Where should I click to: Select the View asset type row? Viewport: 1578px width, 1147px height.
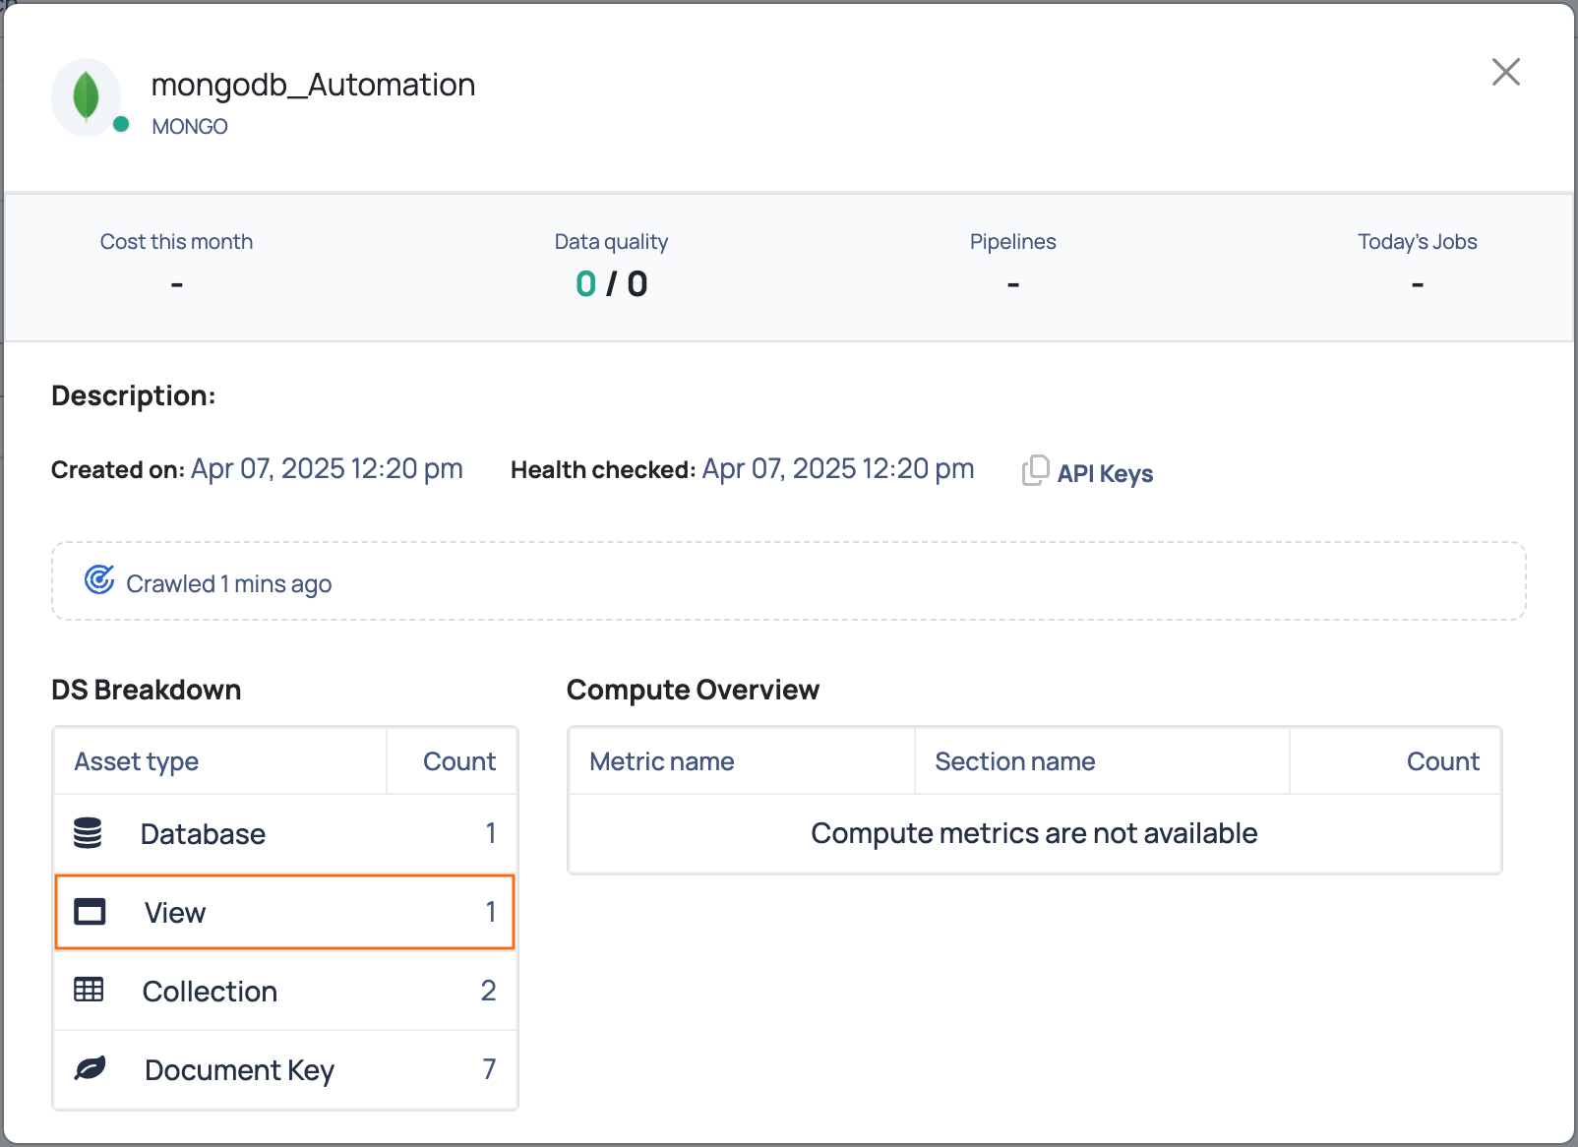pyautogui.click(x=284, y=912)
